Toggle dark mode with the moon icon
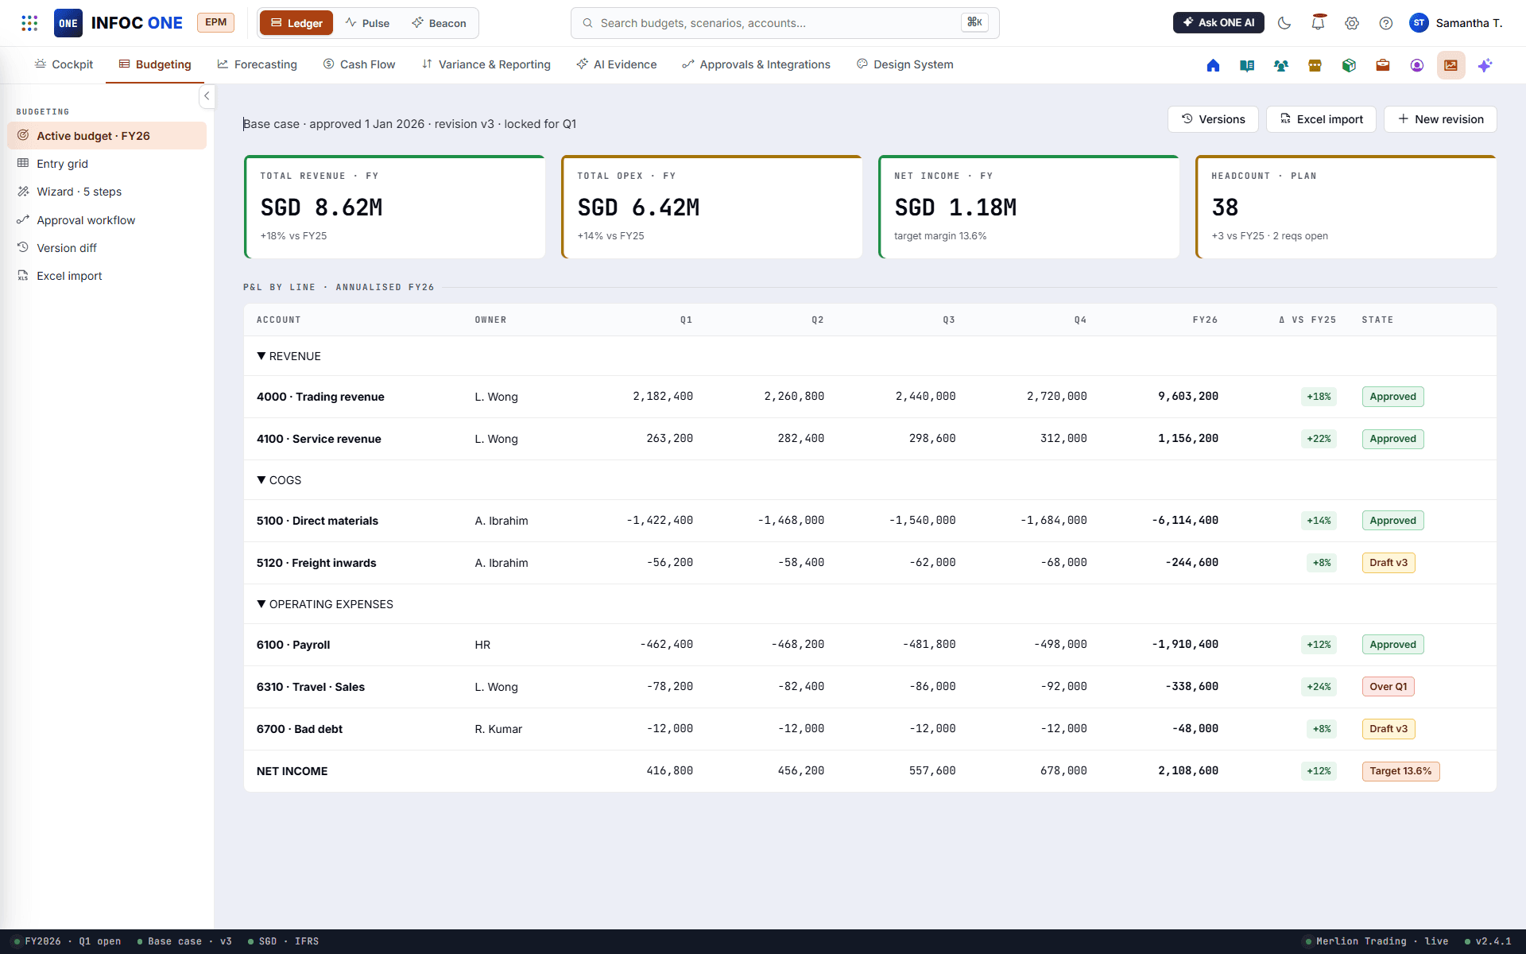 pyautogui.click(x=1284, y=23)
